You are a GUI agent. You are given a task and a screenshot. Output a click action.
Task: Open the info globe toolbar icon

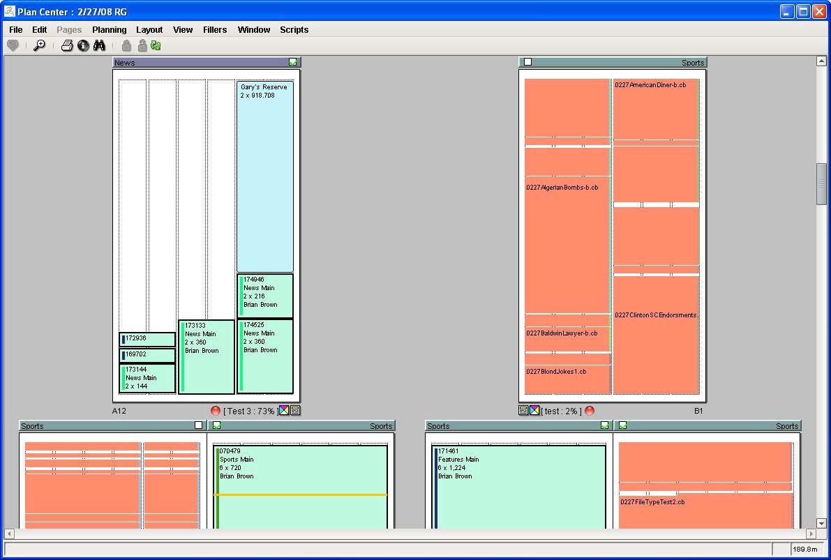(x=83, y=45)
